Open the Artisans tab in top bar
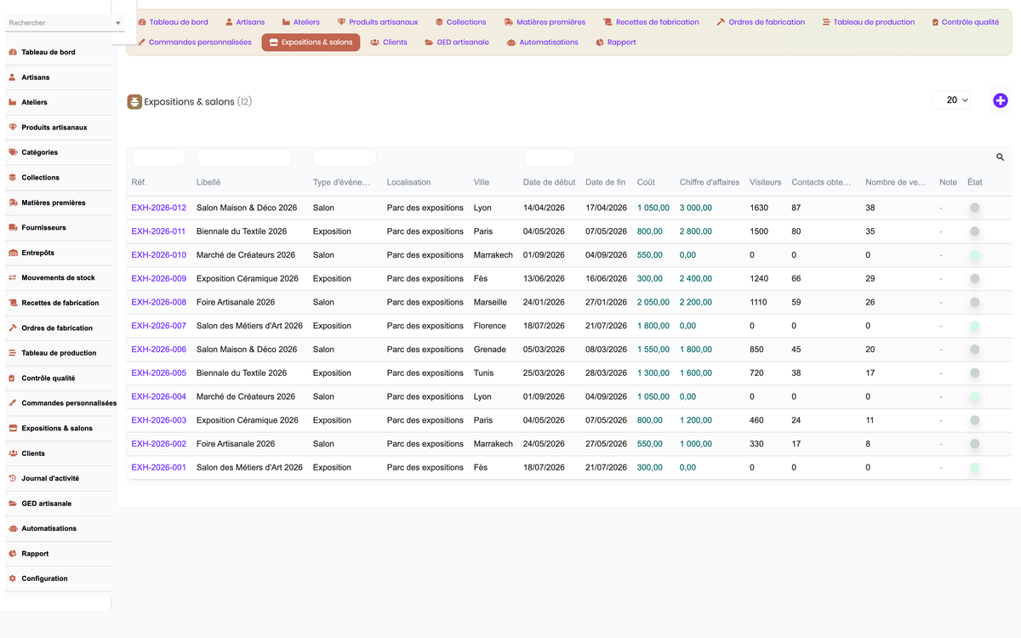 pyautogui.click(x=245, y=22)
